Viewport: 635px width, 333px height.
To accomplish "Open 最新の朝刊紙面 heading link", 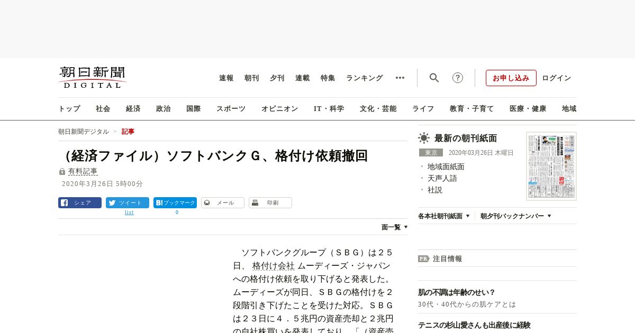I will tap(466, 138).
